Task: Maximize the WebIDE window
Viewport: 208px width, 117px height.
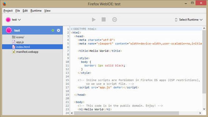Action: (x=192, y=3)
